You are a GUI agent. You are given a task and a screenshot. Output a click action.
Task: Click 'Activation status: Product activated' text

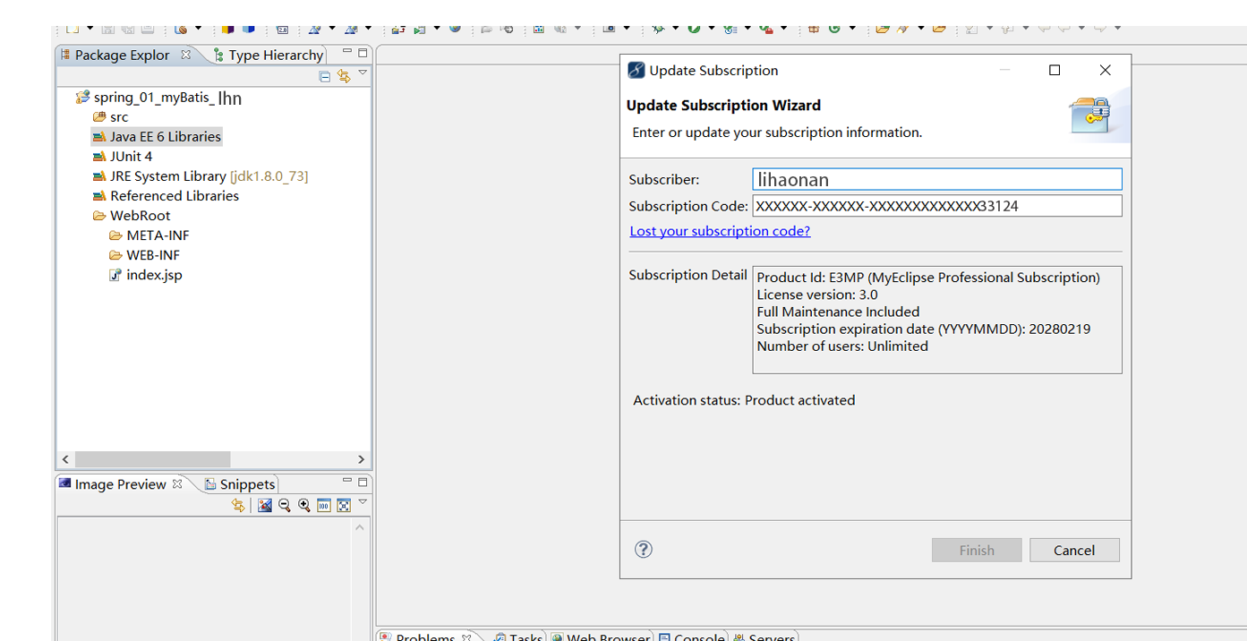click(744, 400)
